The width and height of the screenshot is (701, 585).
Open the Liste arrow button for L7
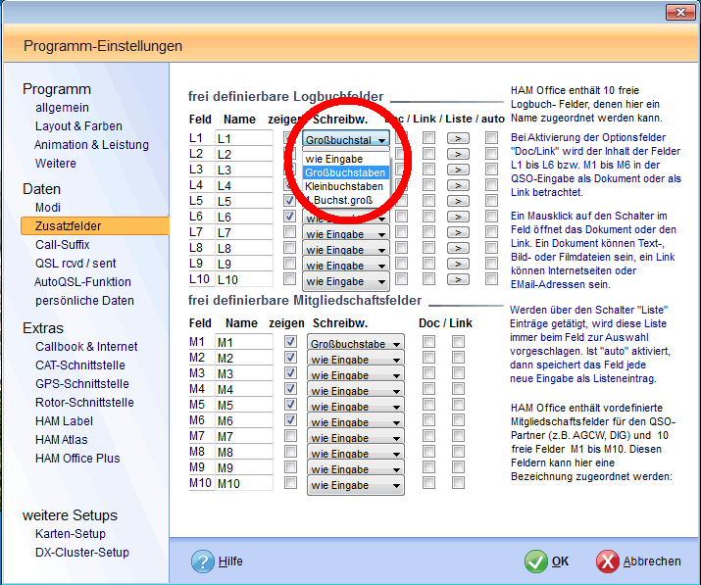458,232
